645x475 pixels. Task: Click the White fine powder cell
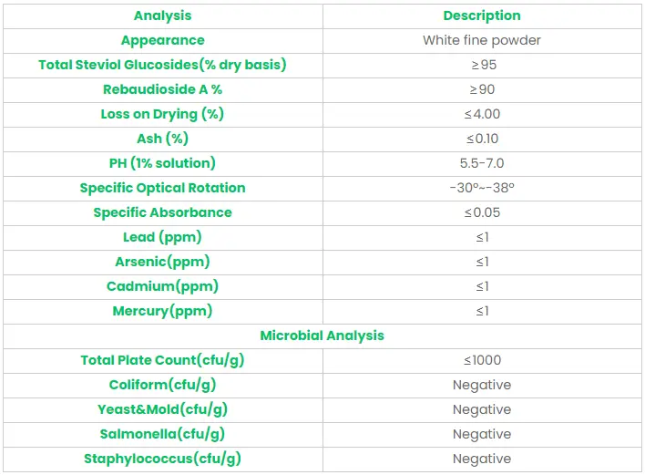coord(482,40)
